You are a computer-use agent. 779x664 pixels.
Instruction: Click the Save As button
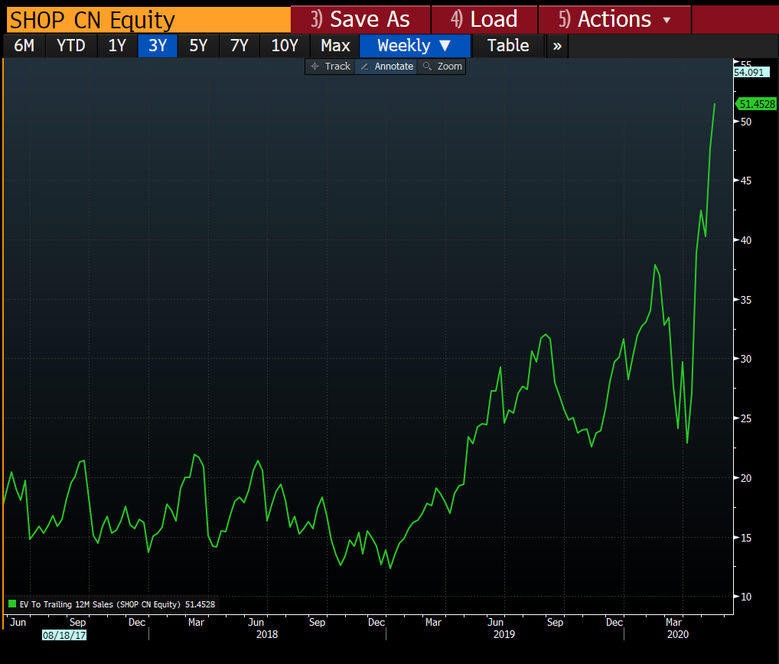360,19
